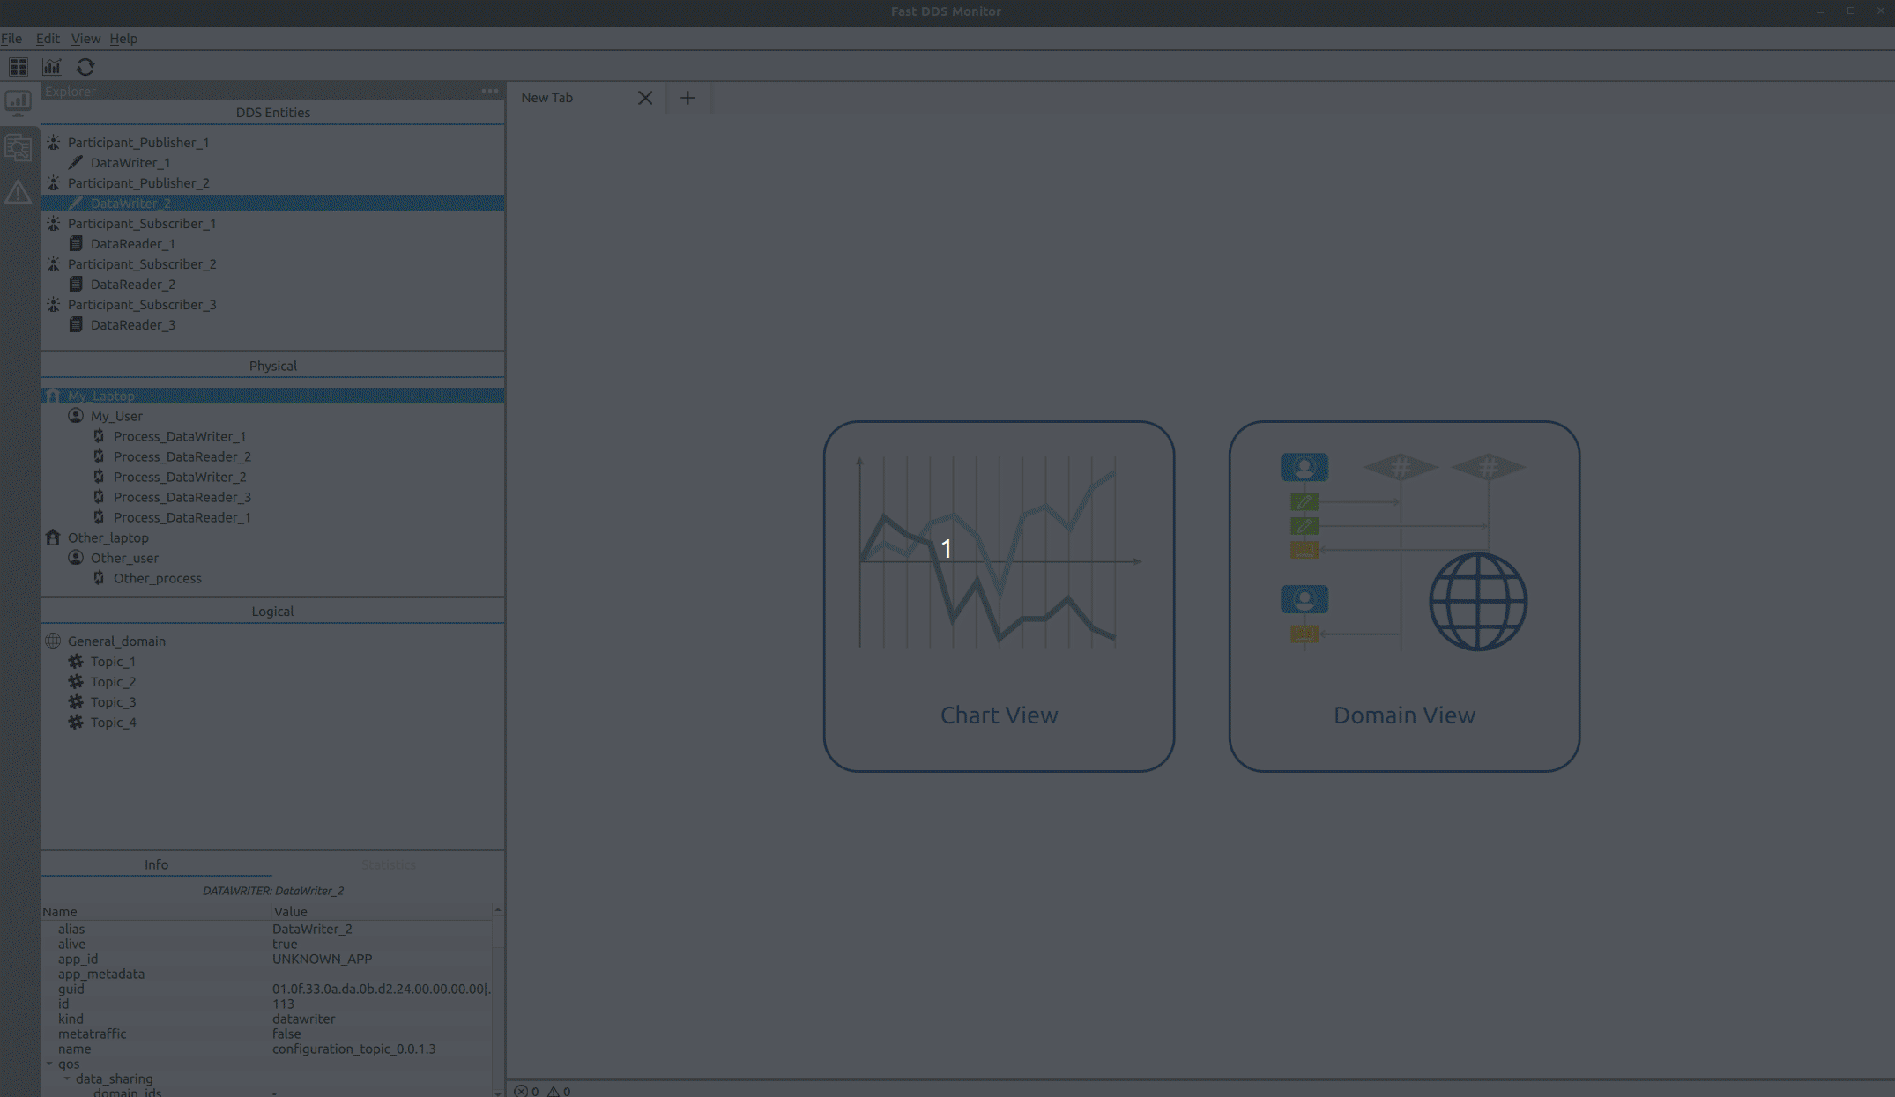Collapse the qos tree node
This screenshot has width=1895, height=1097.
[x=49, y=1064]
